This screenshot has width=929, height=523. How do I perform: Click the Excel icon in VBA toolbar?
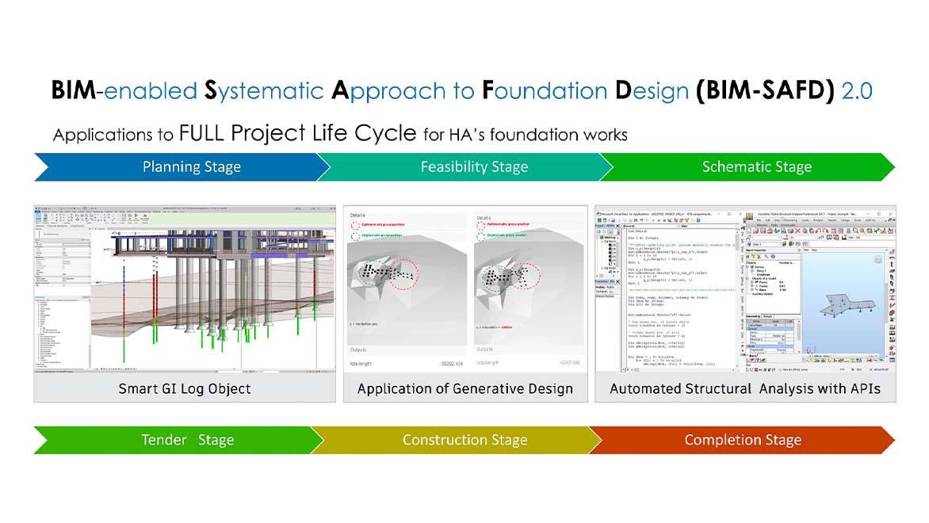click(601, 222)
